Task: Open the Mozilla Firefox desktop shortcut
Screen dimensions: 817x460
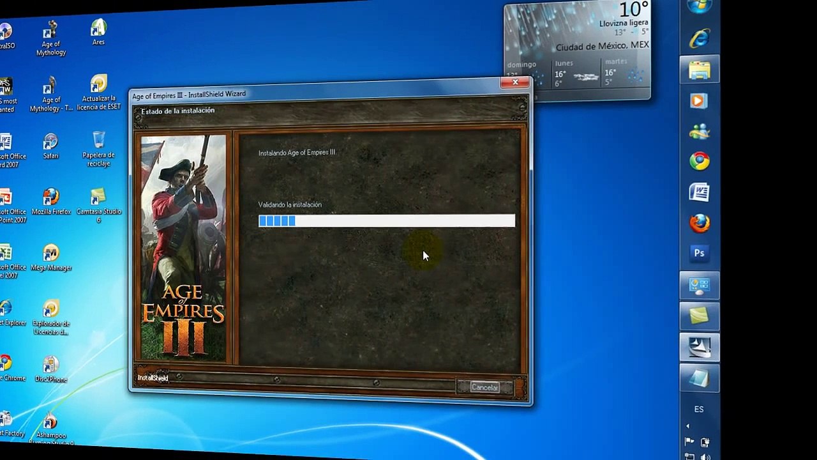Action: [x=51, y=201]
